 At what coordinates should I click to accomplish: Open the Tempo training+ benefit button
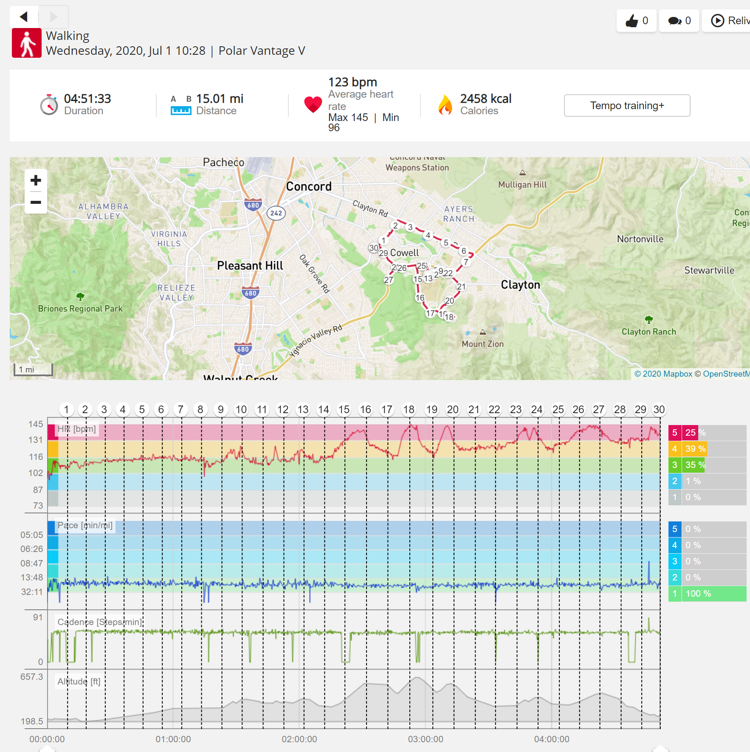point(627,105)
